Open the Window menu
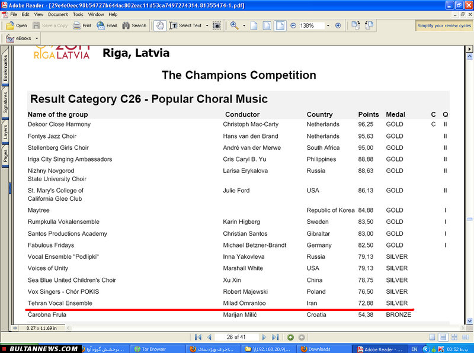 (x=96, y=14)
